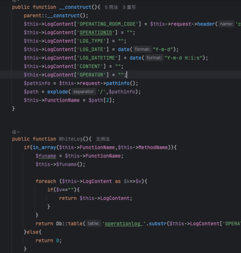Click the 'LOG_DATETIME' array key
The image size is (241, 253).
coord(97,58)
